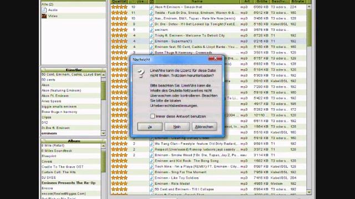The height and width of the screenshot is (199, 355).
Task: Sort results by Bitrate column header
Action: coord(297,2)
